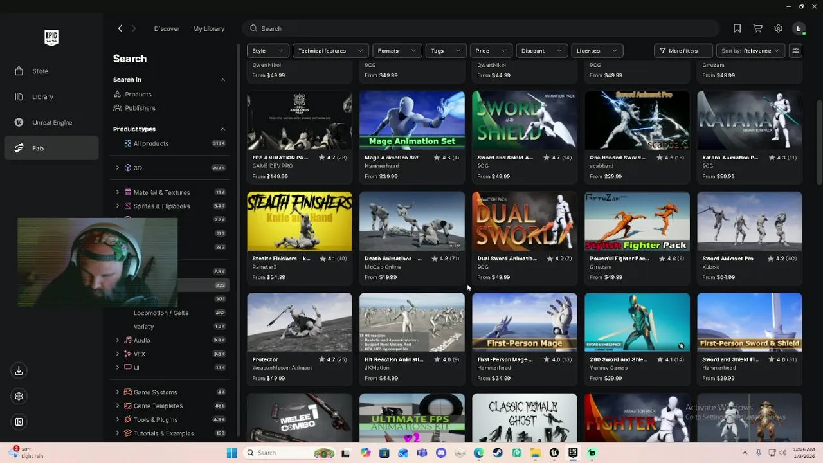The image size is (823, 463).
Task: Open the user profile avatar
Action: pyautogui.click(x=799, y=28)
